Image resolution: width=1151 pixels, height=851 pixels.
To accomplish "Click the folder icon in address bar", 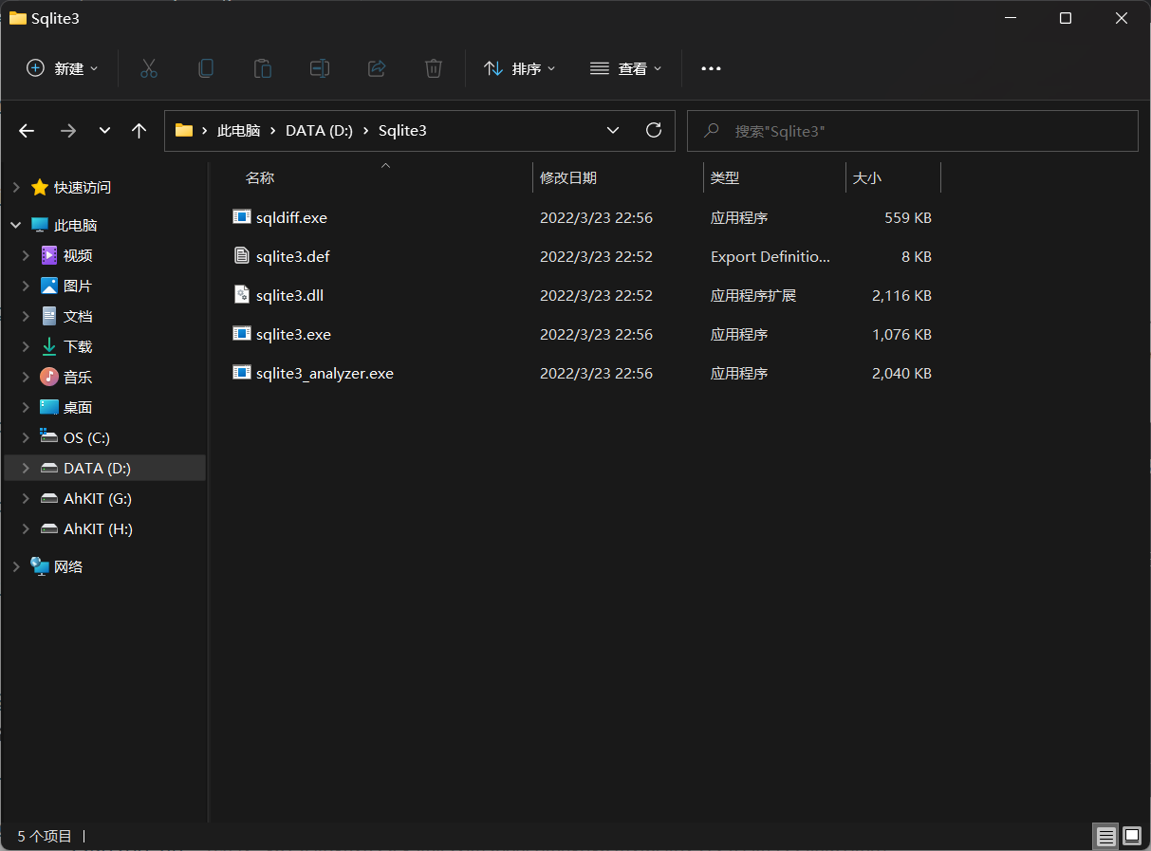I will click(184, 130).
